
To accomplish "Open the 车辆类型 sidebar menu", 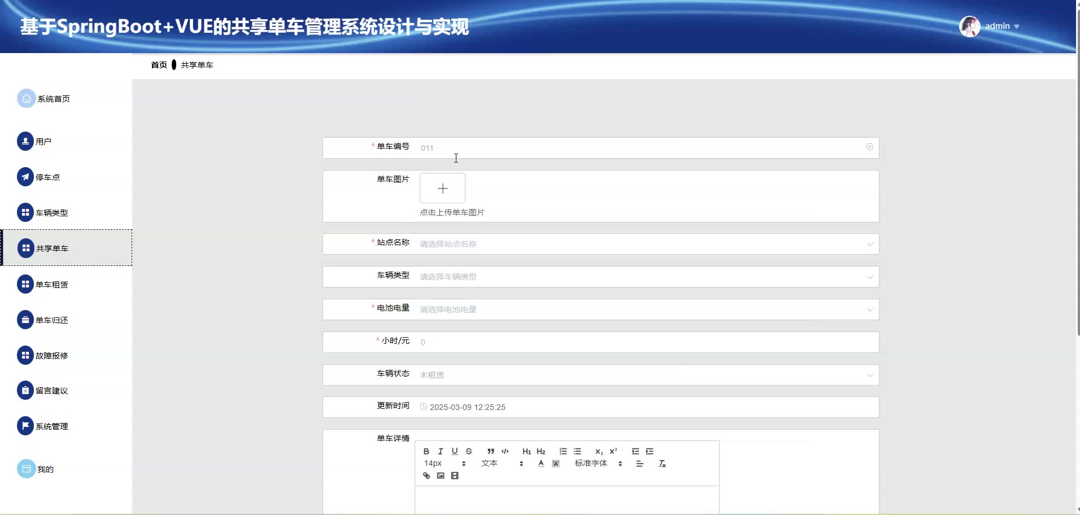I will [66, 212].
